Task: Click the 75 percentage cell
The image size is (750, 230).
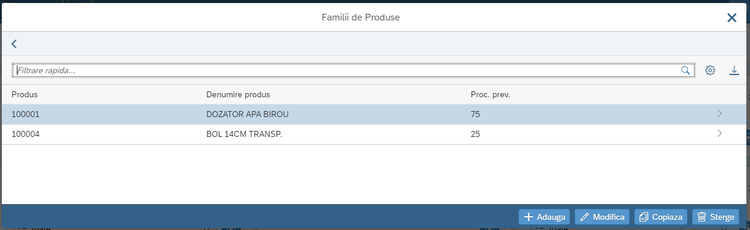Action: (x=475, y=114)
